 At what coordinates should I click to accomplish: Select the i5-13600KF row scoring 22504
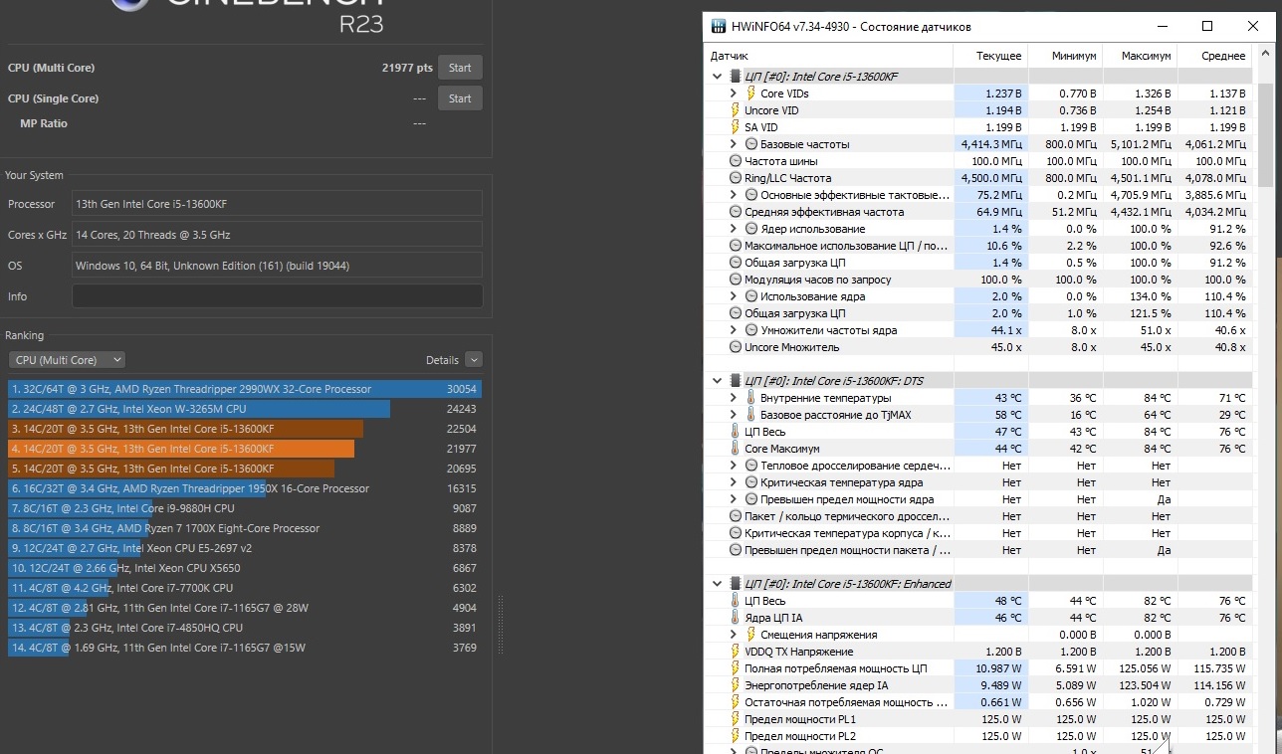[245, 429]
